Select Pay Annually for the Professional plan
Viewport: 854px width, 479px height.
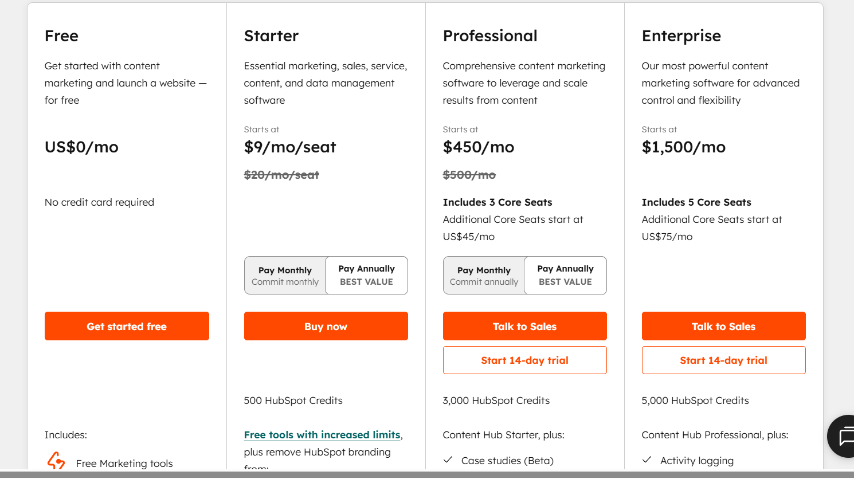pos(565,275)
